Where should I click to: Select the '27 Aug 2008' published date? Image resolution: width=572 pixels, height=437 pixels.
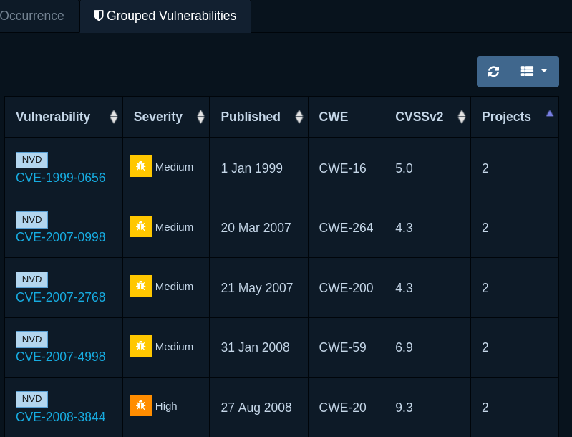pos(256,408)
